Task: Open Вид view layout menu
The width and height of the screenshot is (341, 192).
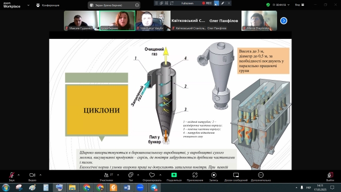Action: [299, 5]
